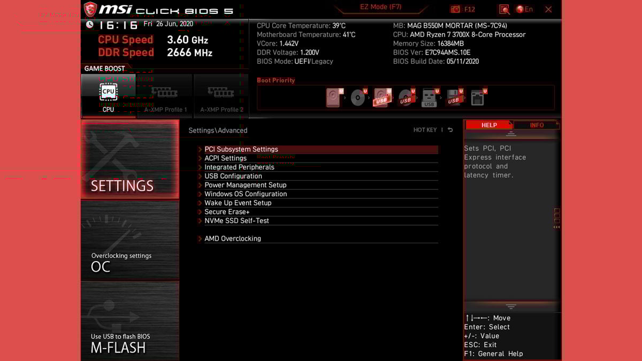Click the BIOS Ver: E7C94AMS.10E text
642x361 pixels.
click(x=432, y=52)
